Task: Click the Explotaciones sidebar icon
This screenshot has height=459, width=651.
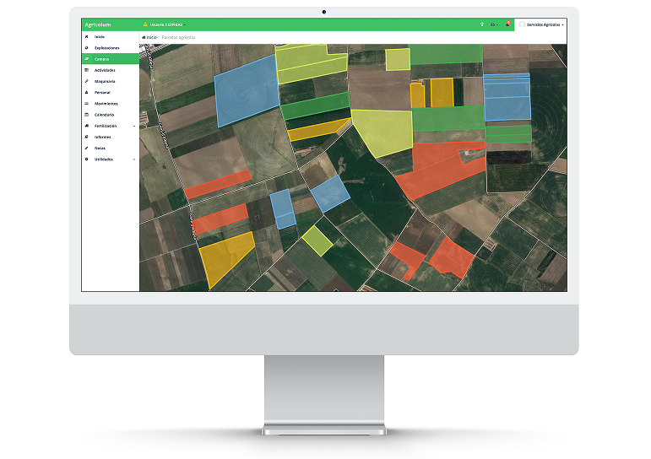Action: click(x=86, y=48)
